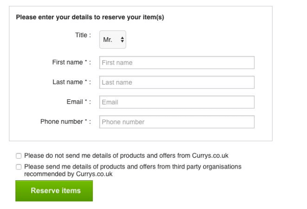Click the required asterisk beside Phone number

(86, 121)
